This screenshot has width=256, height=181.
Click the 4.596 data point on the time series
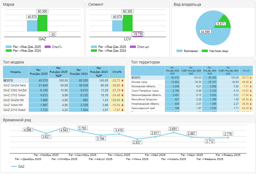28,128
